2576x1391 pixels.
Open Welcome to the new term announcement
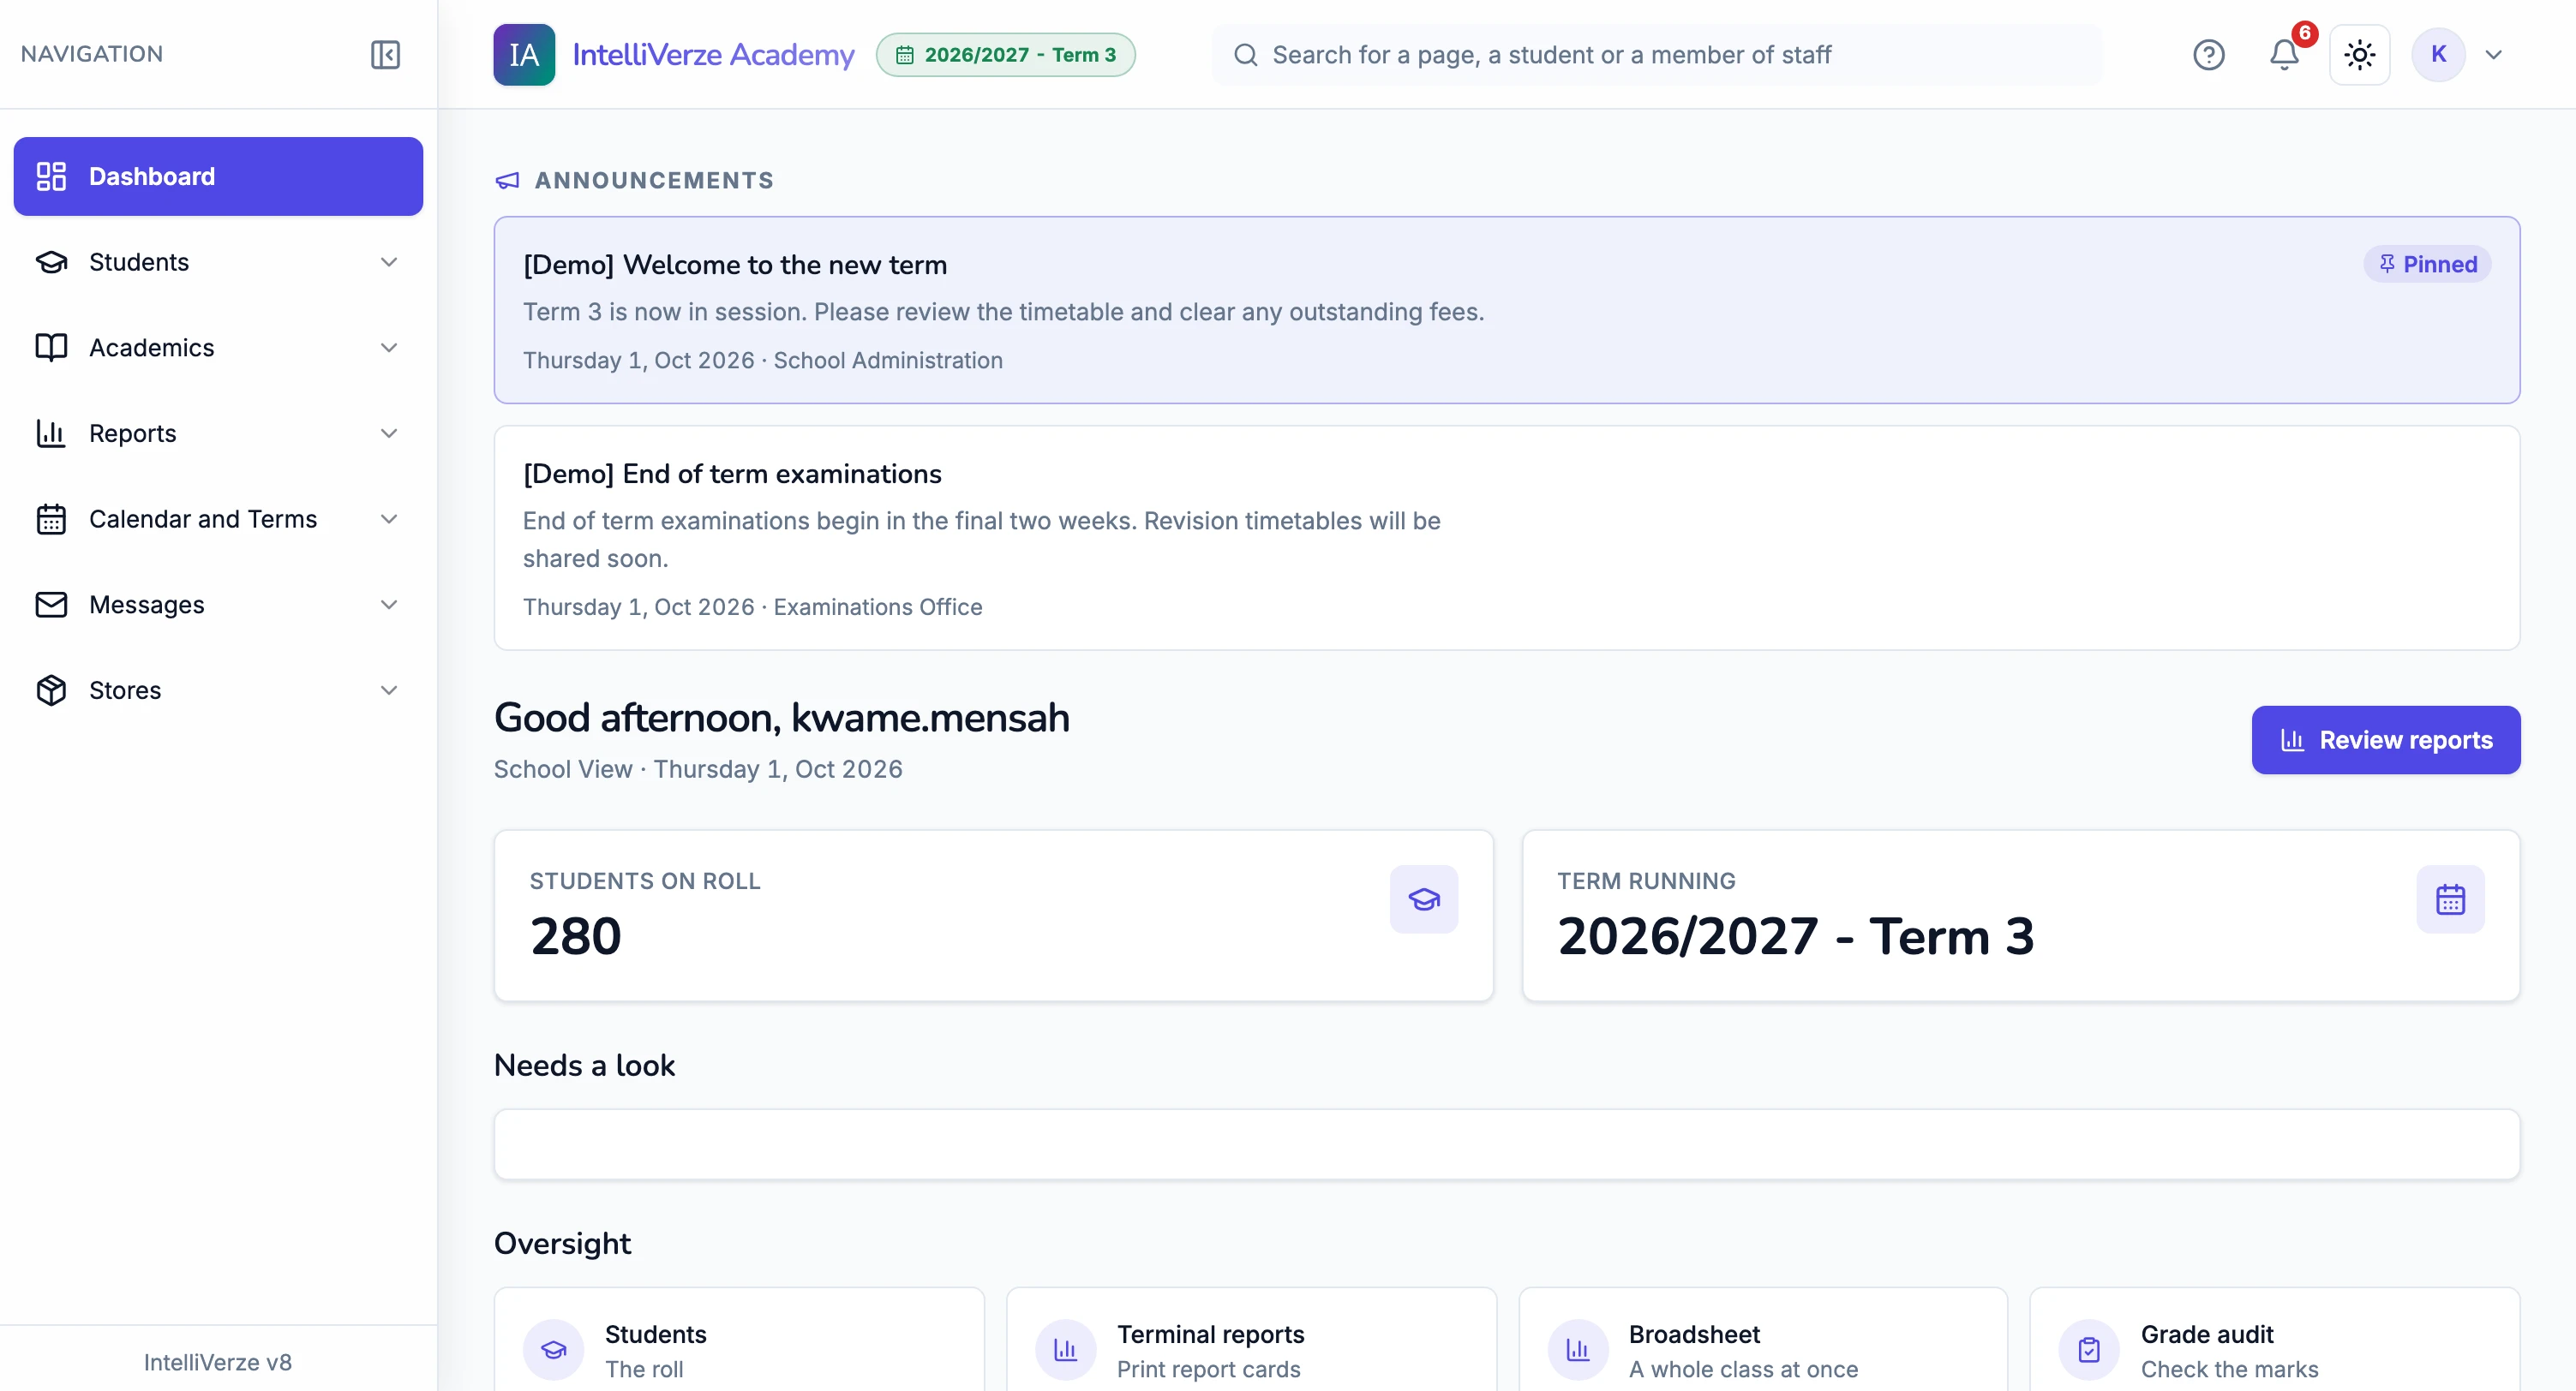pyautogui.click(x=1506, y=310)
